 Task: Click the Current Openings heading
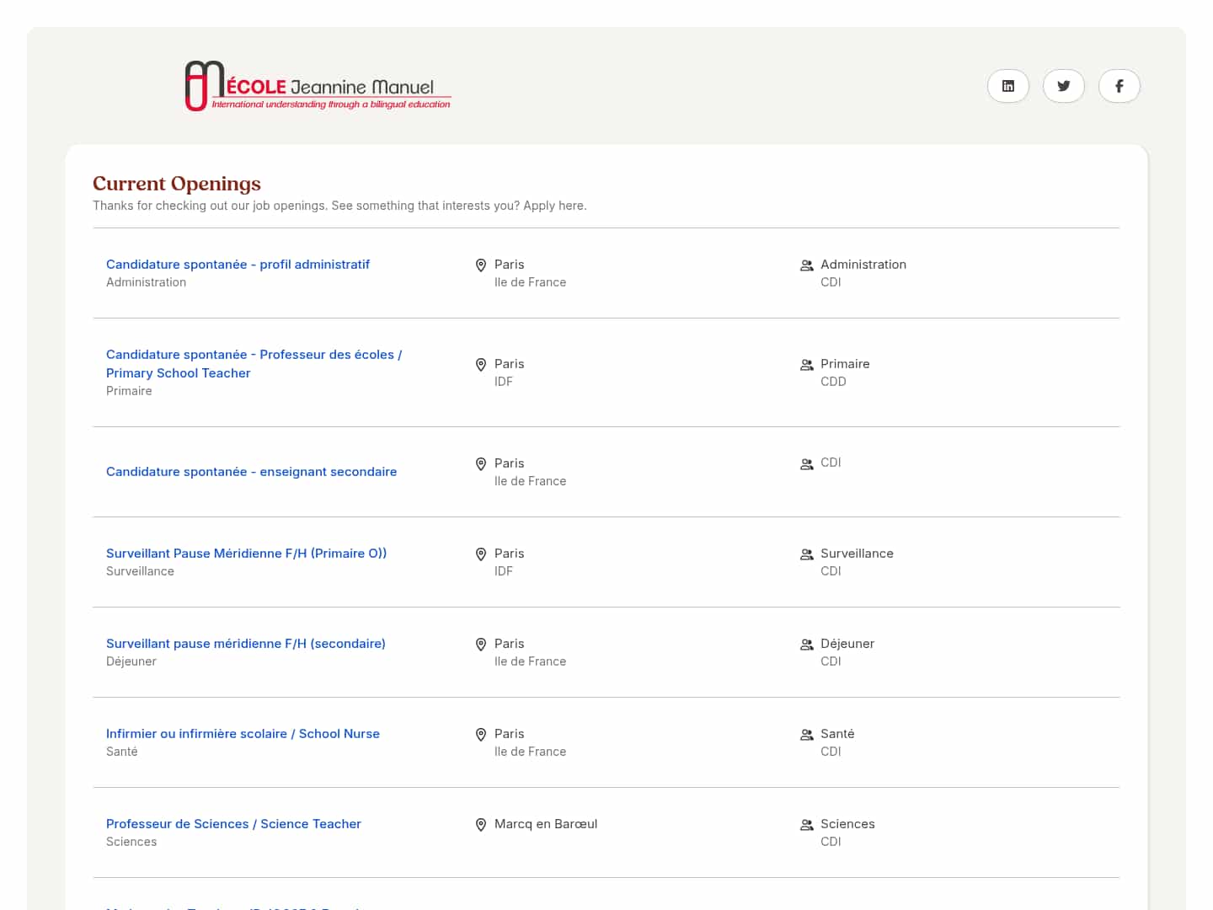coord(177,184)
